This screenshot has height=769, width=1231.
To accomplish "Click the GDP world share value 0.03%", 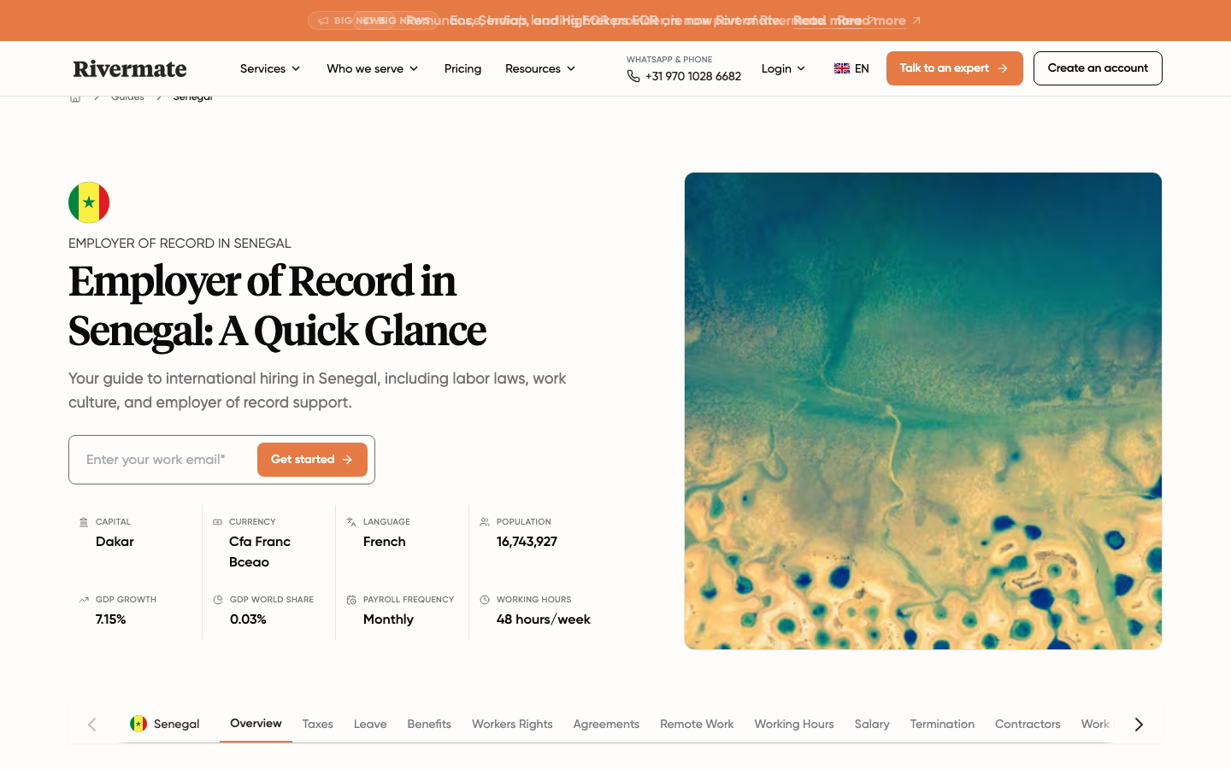I will 248,619.
